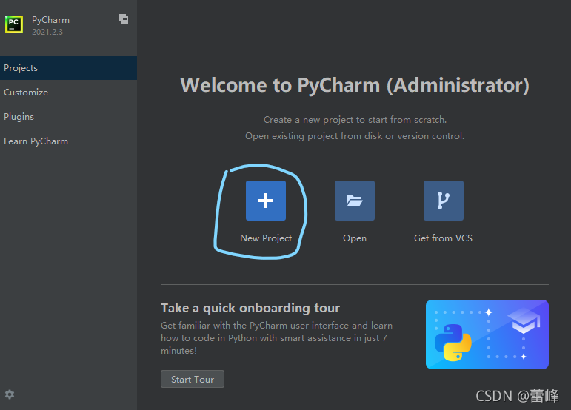Select the Projects tab
Viewport: 571px width, 410px height.
(68, 67)
